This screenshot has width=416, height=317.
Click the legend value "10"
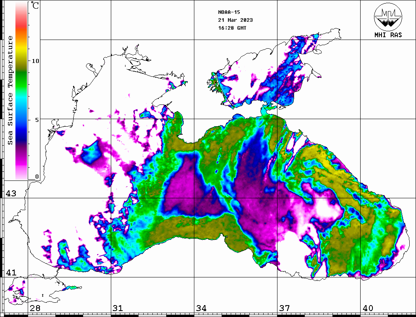click(35, 61)
